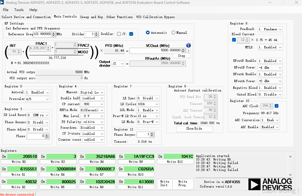Viewport: 302px width, 196px height.
Task: Open the MTLD dropdown
Action: pyautogui.click(x=270, y=47)
